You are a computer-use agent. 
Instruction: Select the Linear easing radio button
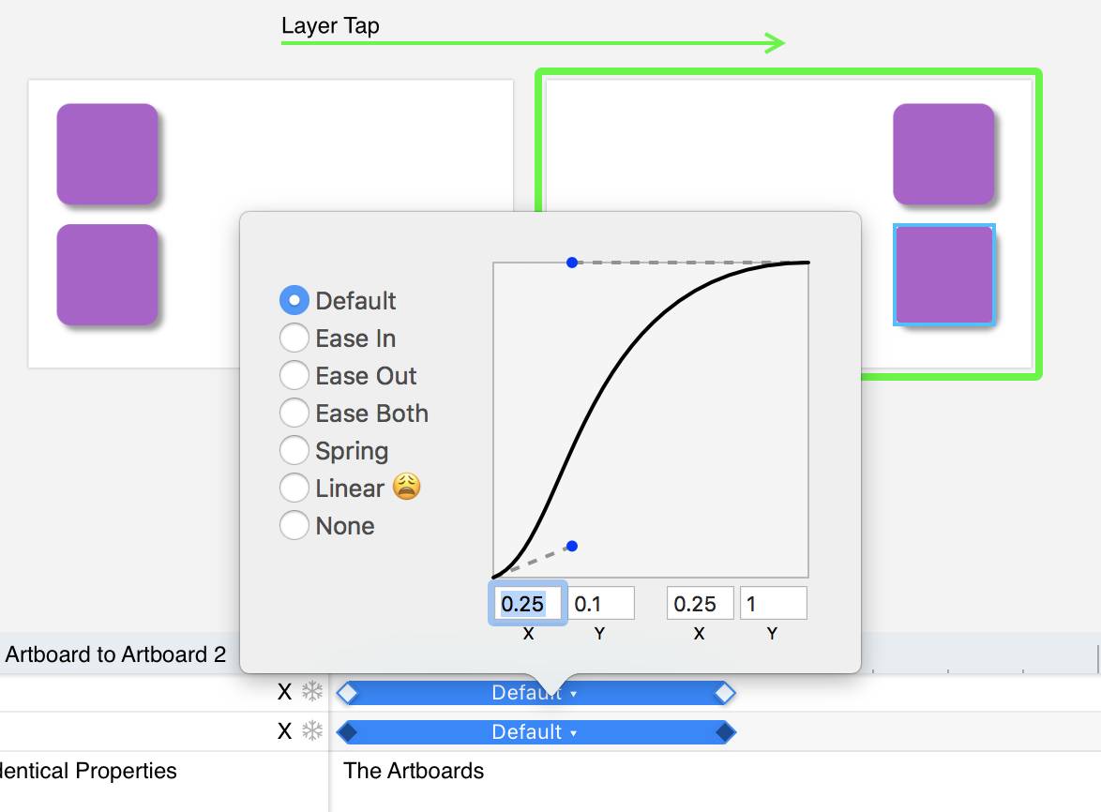(x=294, y=489)
